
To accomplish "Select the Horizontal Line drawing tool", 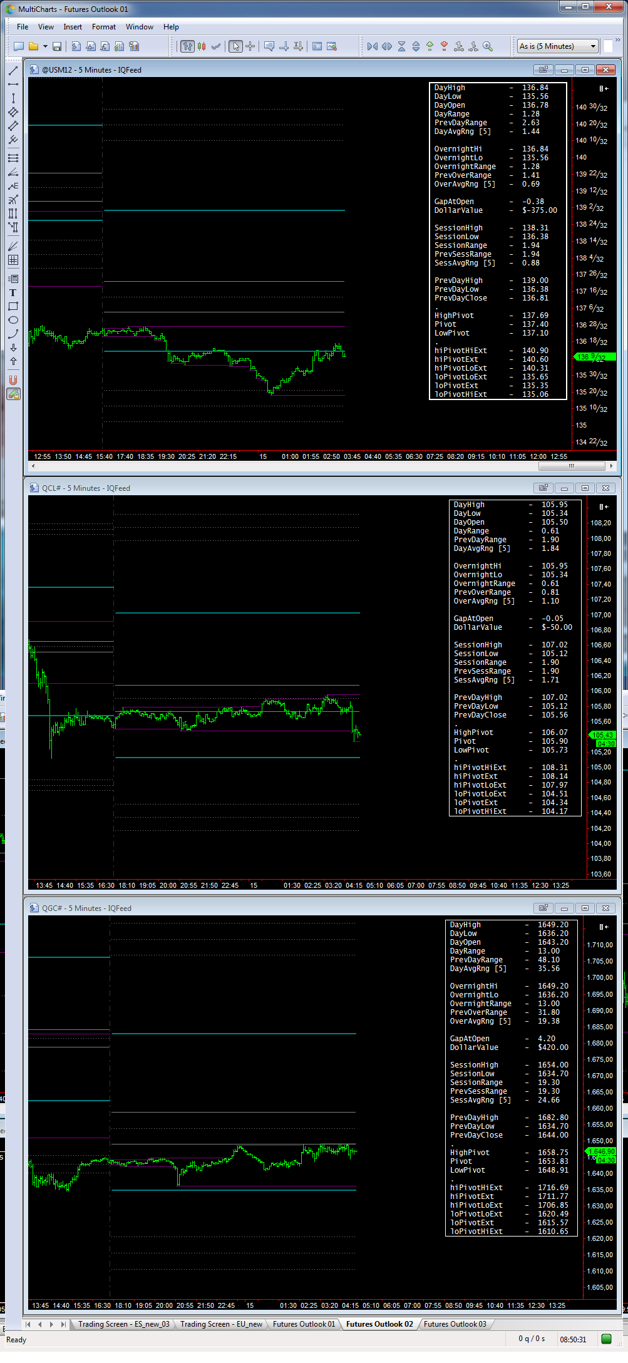I will (x=13, y=85).
